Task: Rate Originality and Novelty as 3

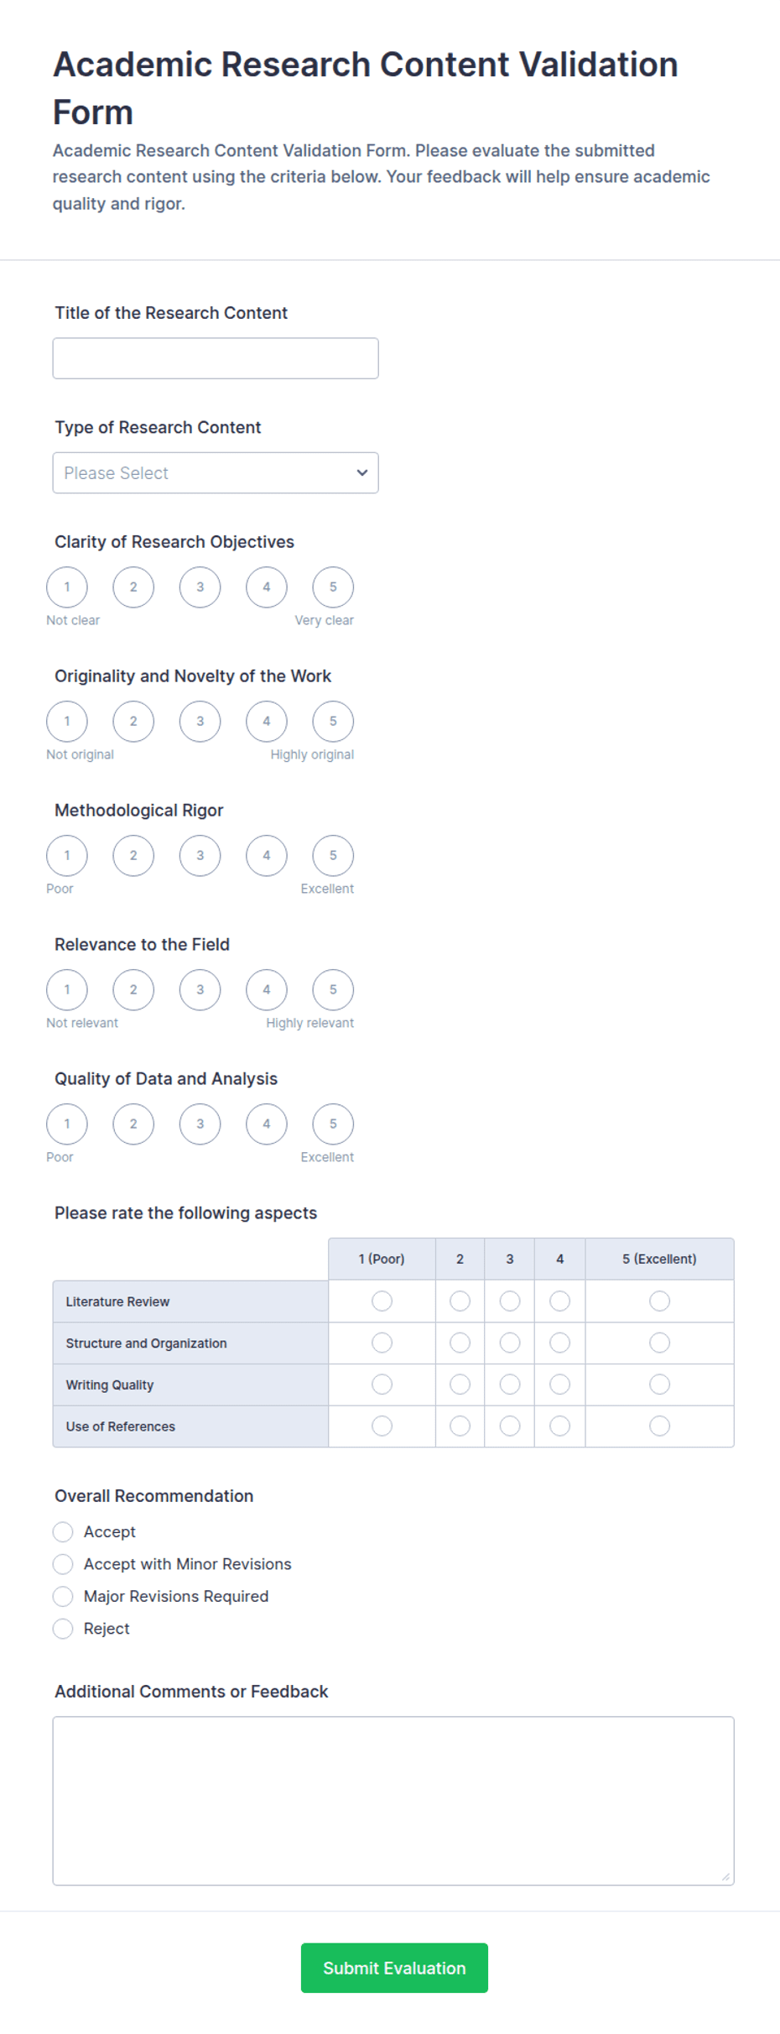Action: [x=200, y=722]
